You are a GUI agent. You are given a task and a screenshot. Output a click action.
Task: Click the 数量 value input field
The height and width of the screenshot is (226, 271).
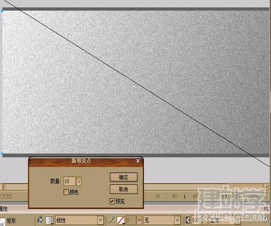click(70, 181)
